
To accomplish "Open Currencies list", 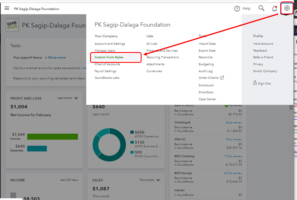I will tap(154, 71).
